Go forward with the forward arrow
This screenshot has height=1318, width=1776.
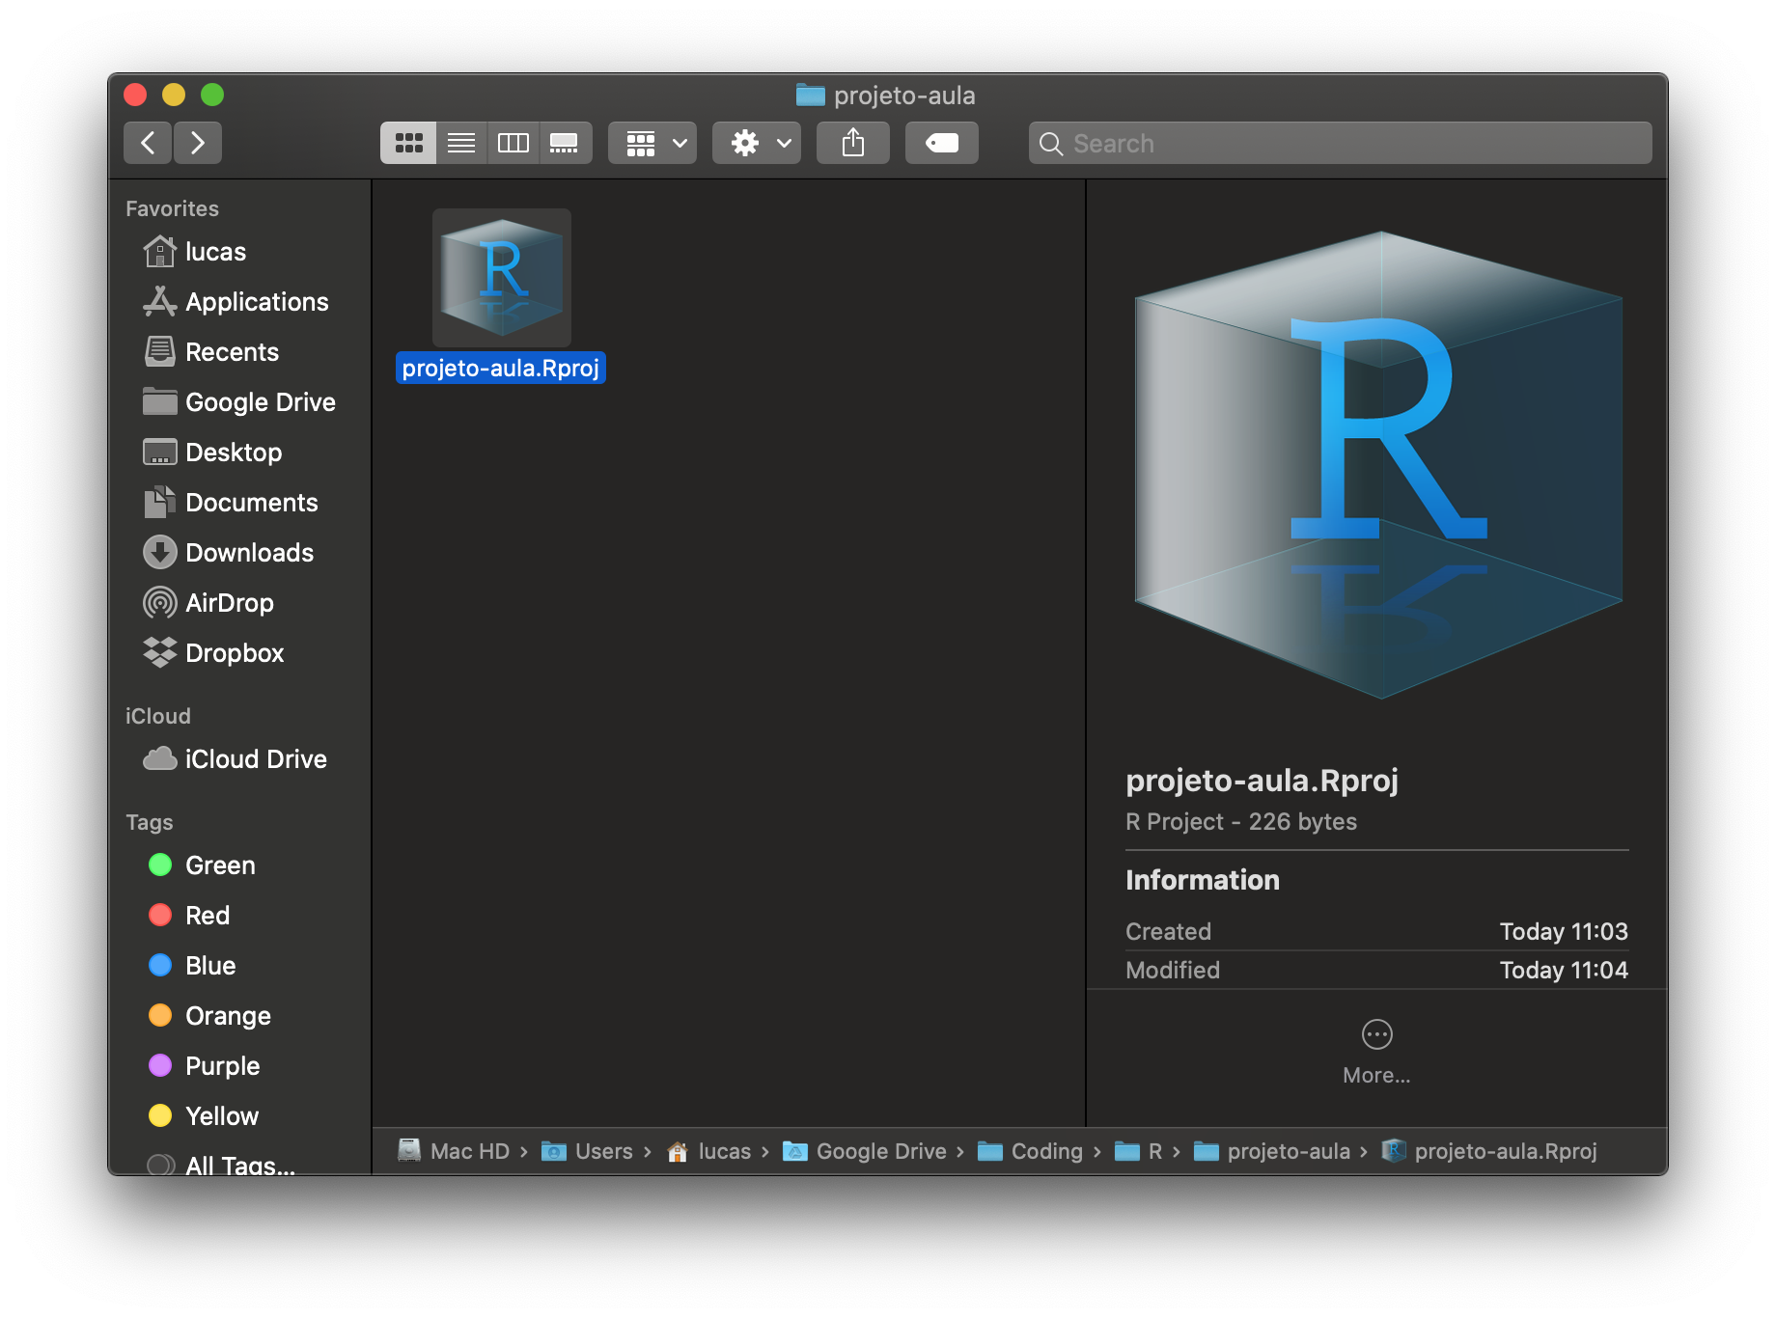198,143
